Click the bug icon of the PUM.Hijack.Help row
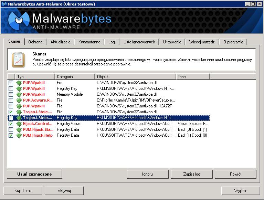Image resolution: width=264 pixels, height=200 pixels. [19, 136]
